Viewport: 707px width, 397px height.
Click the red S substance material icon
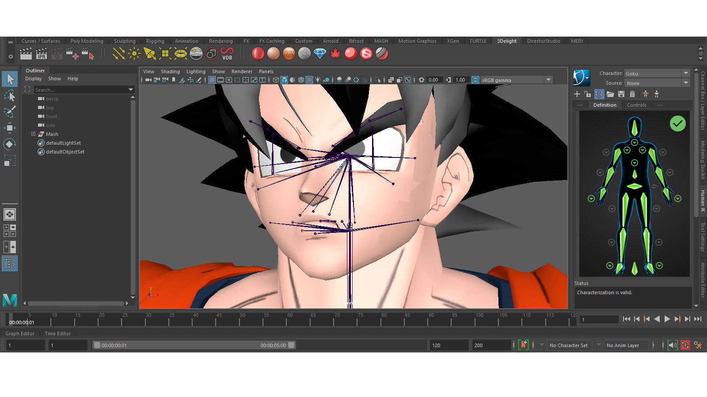pos(366,54)
